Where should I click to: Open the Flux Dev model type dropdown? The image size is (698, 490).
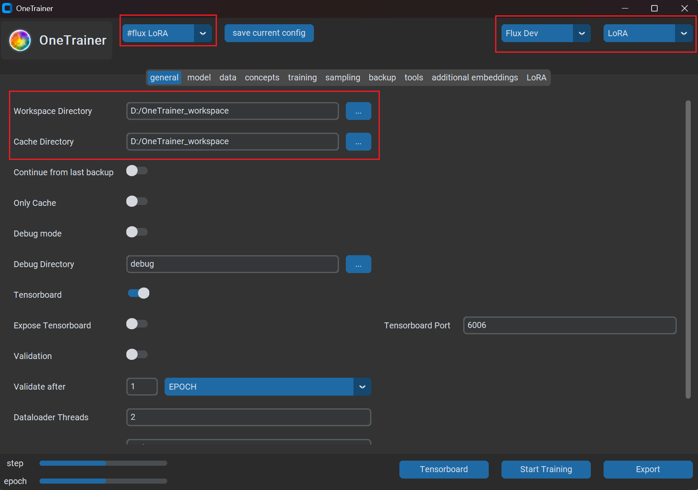pos(546,33)
